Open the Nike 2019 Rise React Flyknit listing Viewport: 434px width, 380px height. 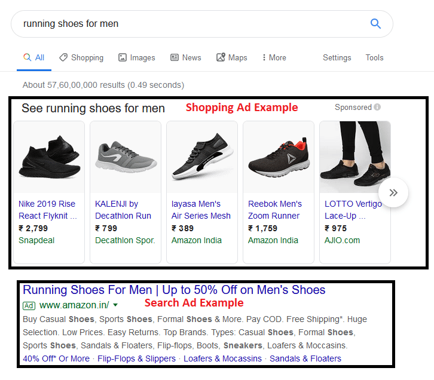[x=47, y=210]
